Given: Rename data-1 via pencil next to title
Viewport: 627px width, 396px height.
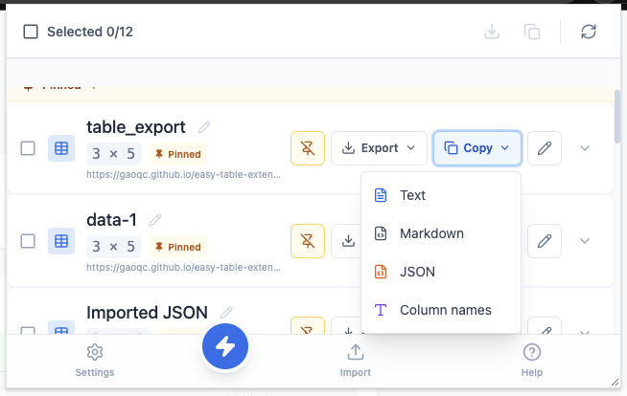Looking at the screenshot, I should tap(155, 220).
